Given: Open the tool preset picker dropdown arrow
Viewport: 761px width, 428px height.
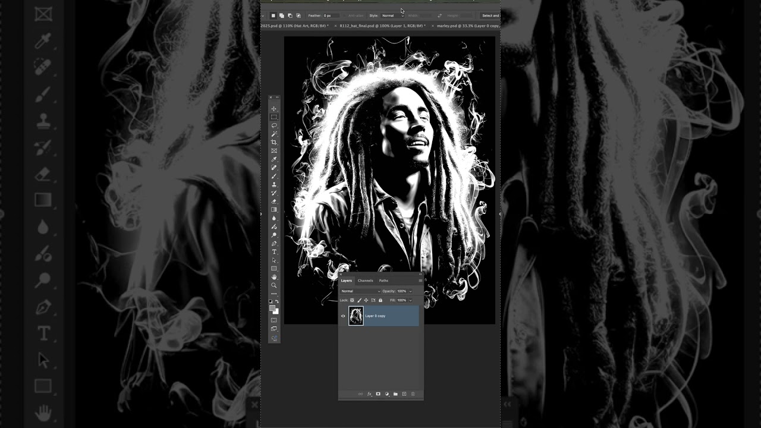Looking at the screenshot, I should (263, 16).
